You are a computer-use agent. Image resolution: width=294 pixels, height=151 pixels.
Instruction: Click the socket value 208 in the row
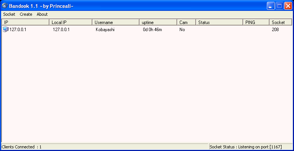(275, 30)
